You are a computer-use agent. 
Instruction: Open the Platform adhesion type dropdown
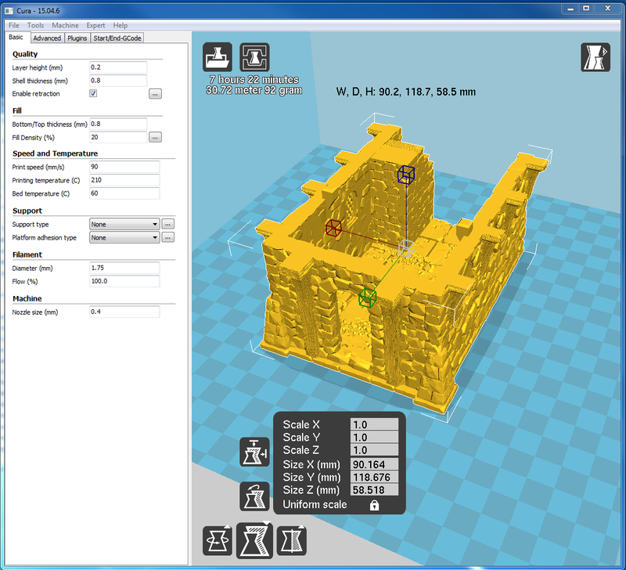click(124, 238)
